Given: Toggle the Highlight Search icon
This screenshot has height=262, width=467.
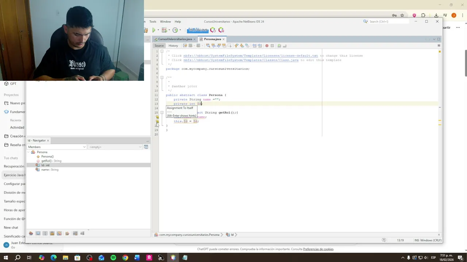Looking at the screenshot, I should pyautogui.click(x=224, y=45).
